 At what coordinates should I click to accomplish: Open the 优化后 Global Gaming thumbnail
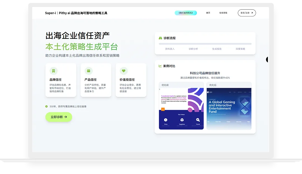tap(229, 109)
